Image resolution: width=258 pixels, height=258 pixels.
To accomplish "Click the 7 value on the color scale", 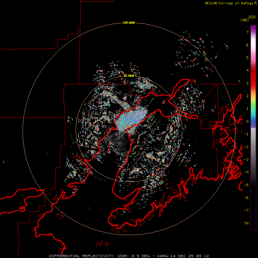I will pos(247,32).
